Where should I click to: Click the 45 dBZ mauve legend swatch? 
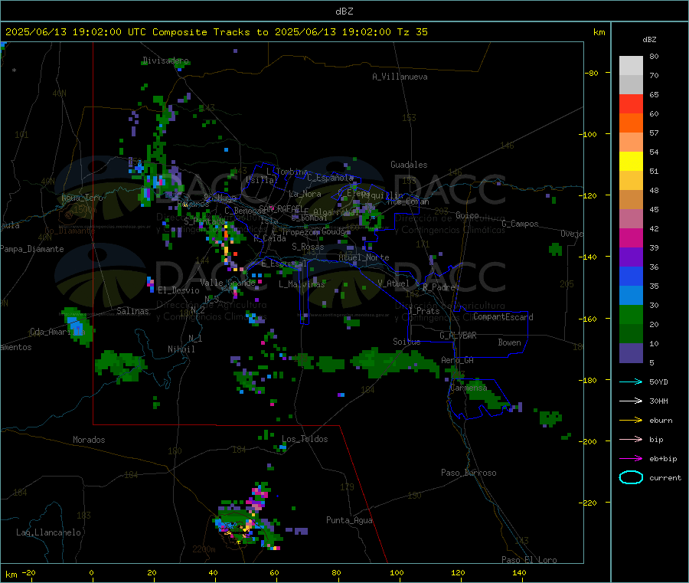[631, 218]
